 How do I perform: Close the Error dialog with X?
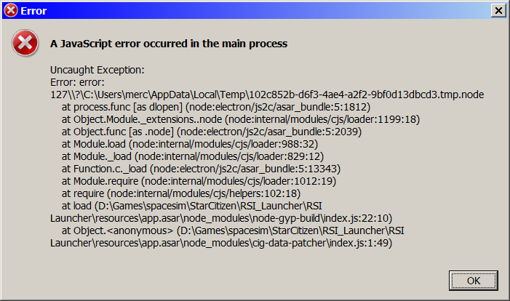pyautogui.click(x=498, y=11)
